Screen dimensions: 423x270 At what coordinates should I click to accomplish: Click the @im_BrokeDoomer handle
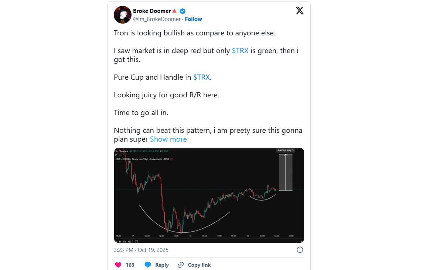pos(157,19)
